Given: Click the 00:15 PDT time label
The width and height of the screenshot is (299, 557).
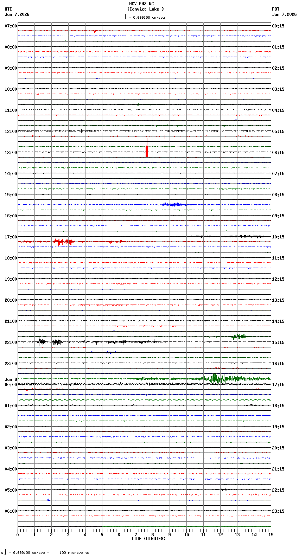Looking at the screenshot, I should pos(278,26).
